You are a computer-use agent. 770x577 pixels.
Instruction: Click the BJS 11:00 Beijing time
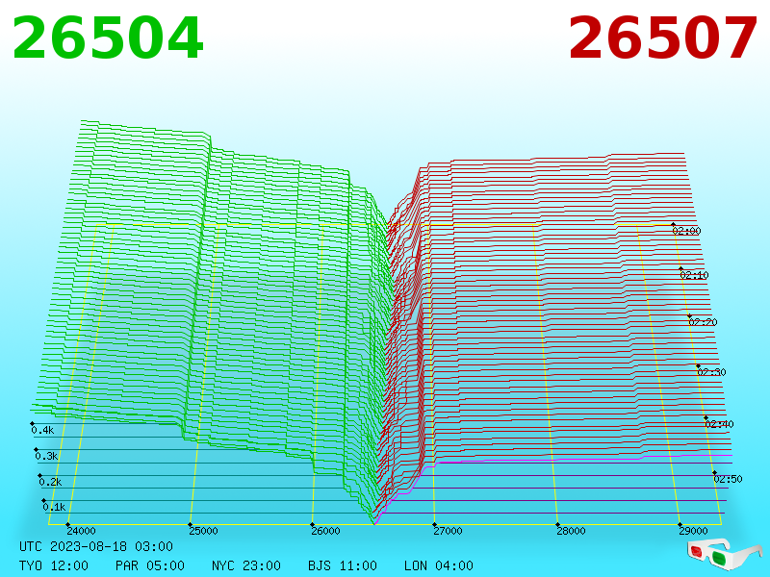pyautogui.click(x=343, y=565)
